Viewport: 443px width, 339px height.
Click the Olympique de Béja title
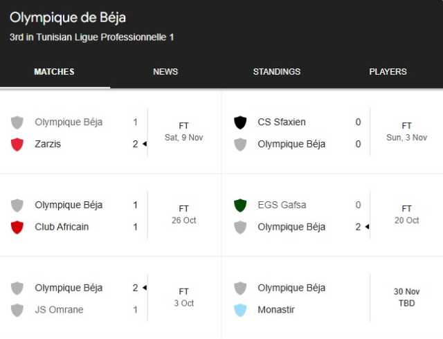(68, 18)
